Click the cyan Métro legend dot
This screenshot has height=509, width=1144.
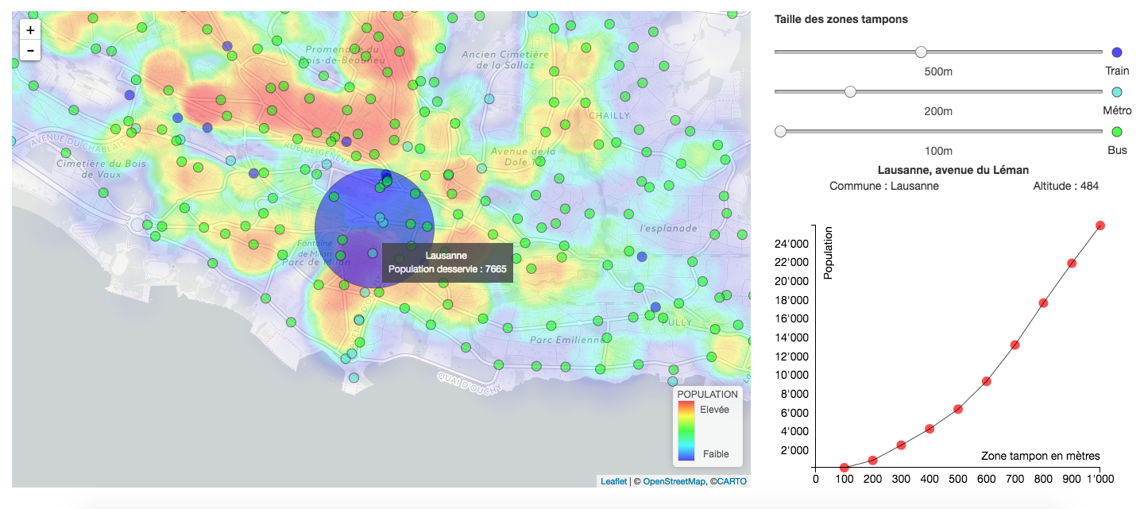coord(1117,92)
